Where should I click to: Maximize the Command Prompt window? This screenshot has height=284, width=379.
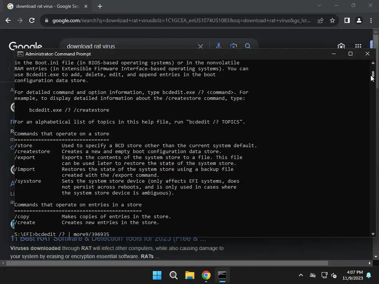click(351, 54)
